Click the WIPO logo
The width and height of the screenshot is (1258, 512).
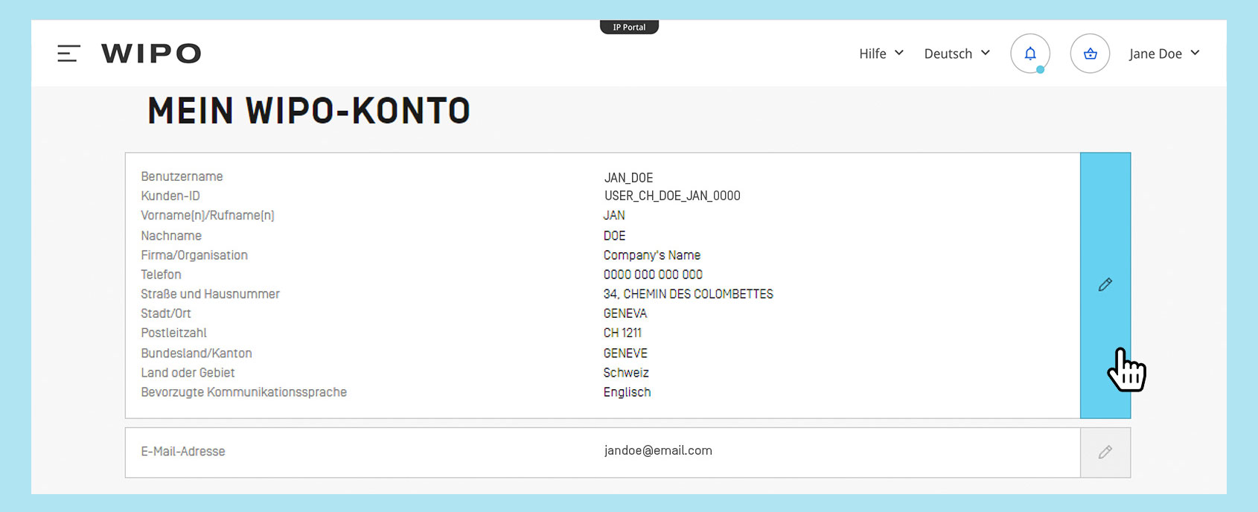click(151, 54)
